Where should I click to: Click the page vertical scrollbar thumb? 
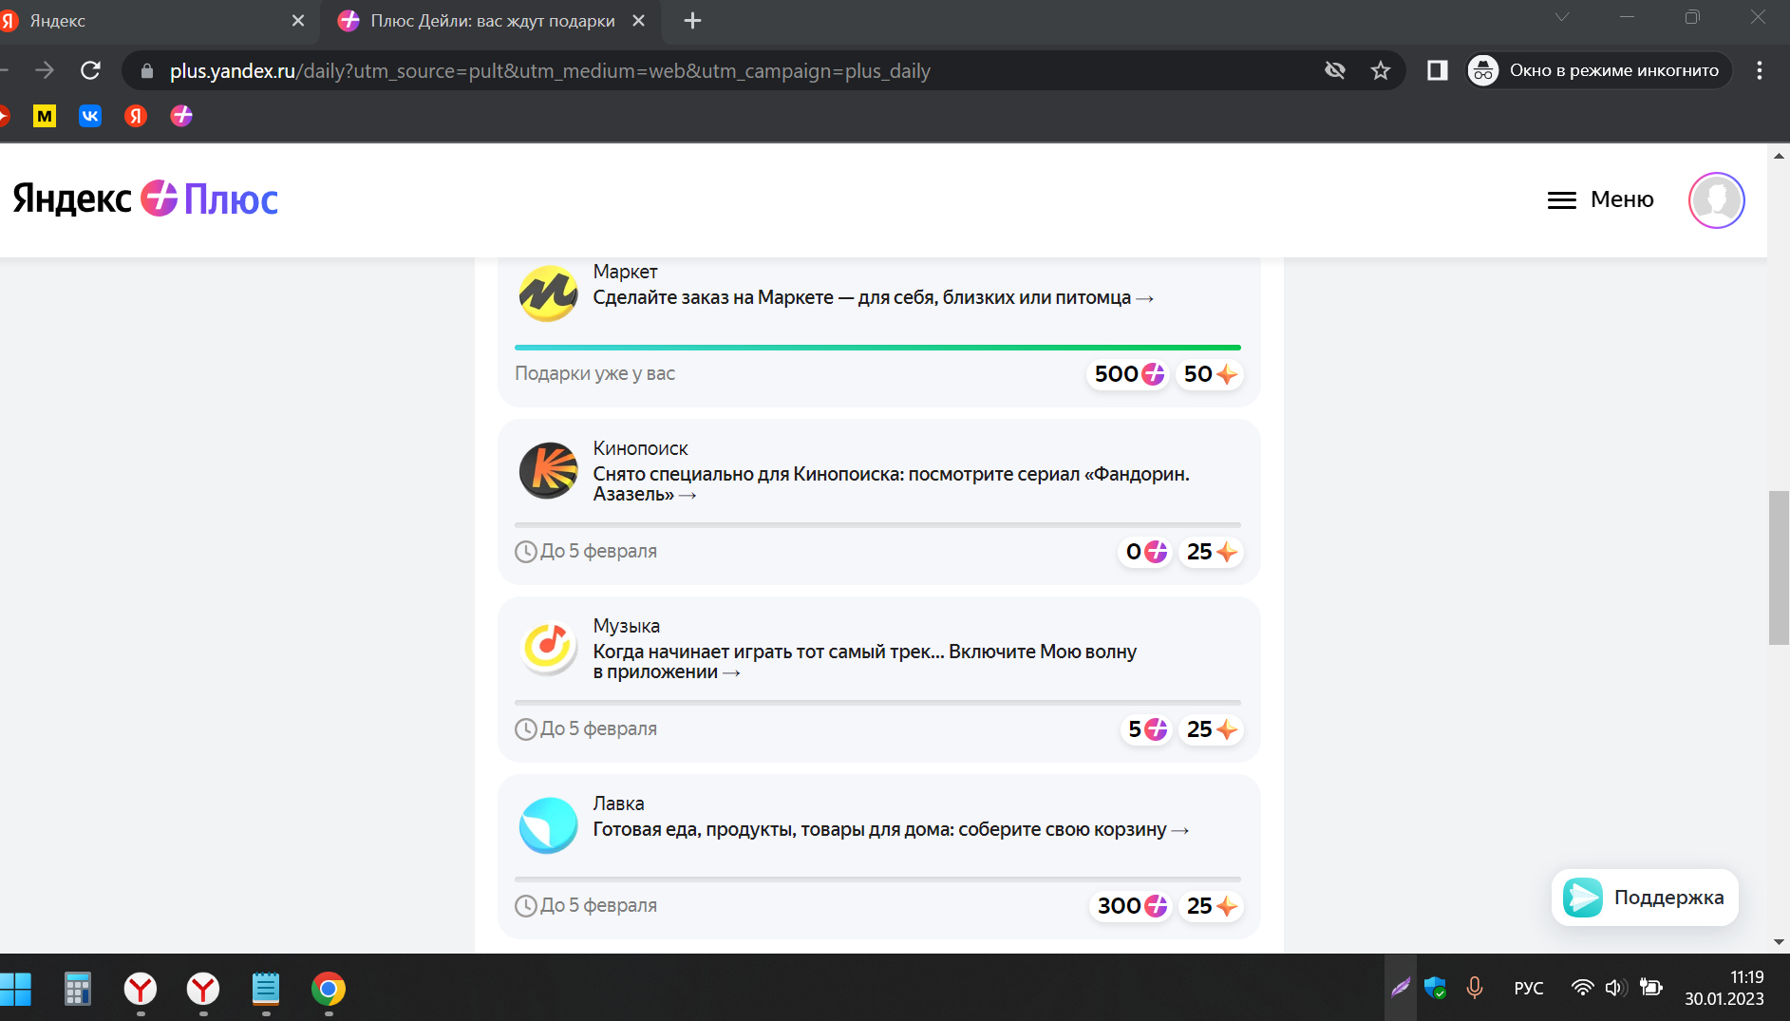[x=1779, y=568]
